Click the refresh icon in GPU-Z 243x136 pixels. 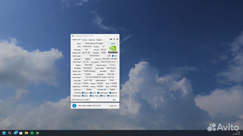(114, 39)
